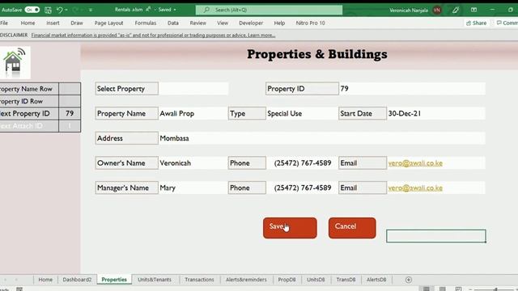Open the Nitro Pro 10 tab
The image size is (518, 291).
[310, 23]
